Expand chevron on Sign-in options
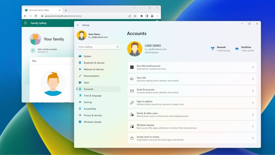This screenshot has width=275, height=155. tap(253, 103)
